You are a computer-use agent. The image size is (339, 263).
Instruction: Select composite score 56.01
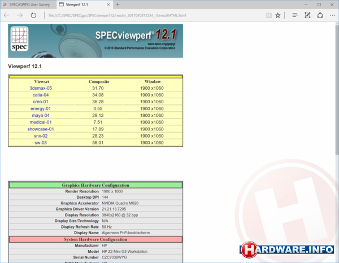(98, 143)
